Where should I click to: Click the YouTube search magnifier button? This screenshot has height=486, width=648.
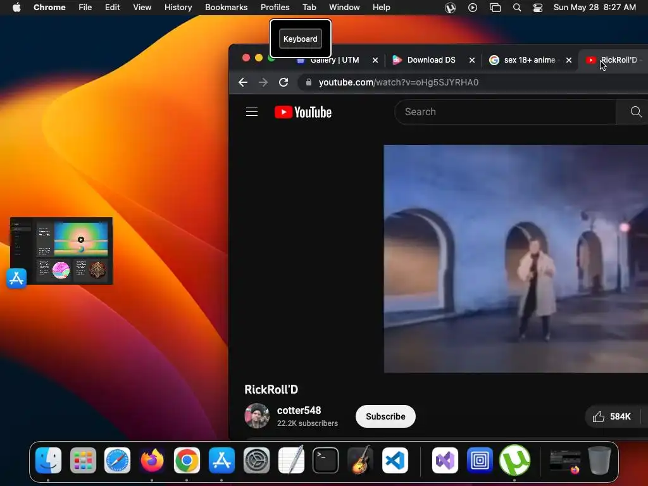tap(635, 112)
